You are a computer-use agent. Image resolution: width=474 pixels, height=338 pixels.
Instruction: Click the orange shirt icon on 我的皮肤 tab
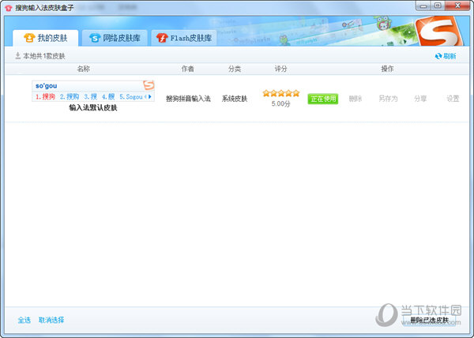pyautogui.click(x=29, y=38)
